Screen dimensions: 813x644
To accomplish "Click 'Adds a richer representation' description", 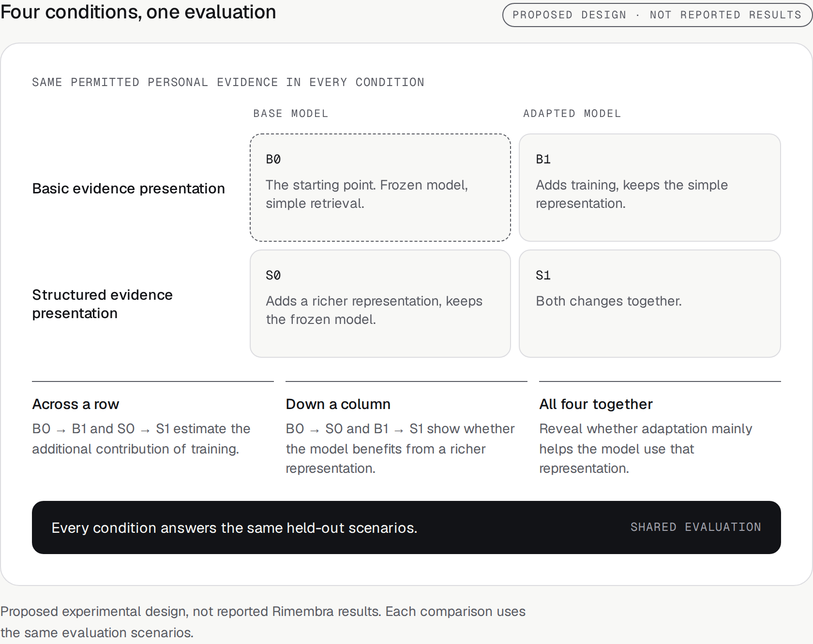I will 374,310.
